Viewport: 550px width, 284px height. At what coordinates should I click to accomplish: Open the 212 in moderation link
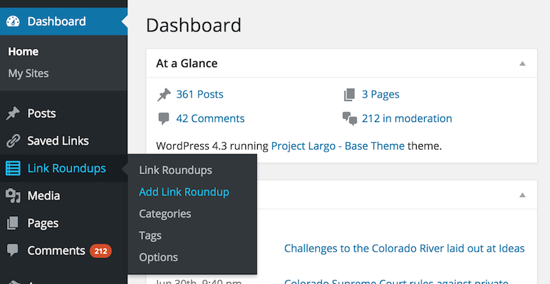point(407,119)
